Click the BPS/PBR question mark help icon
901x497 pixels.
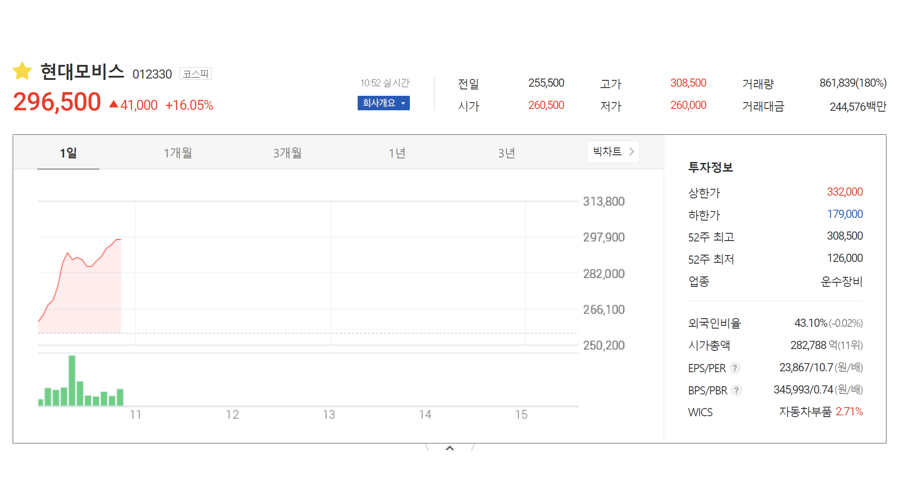point(736,390)
